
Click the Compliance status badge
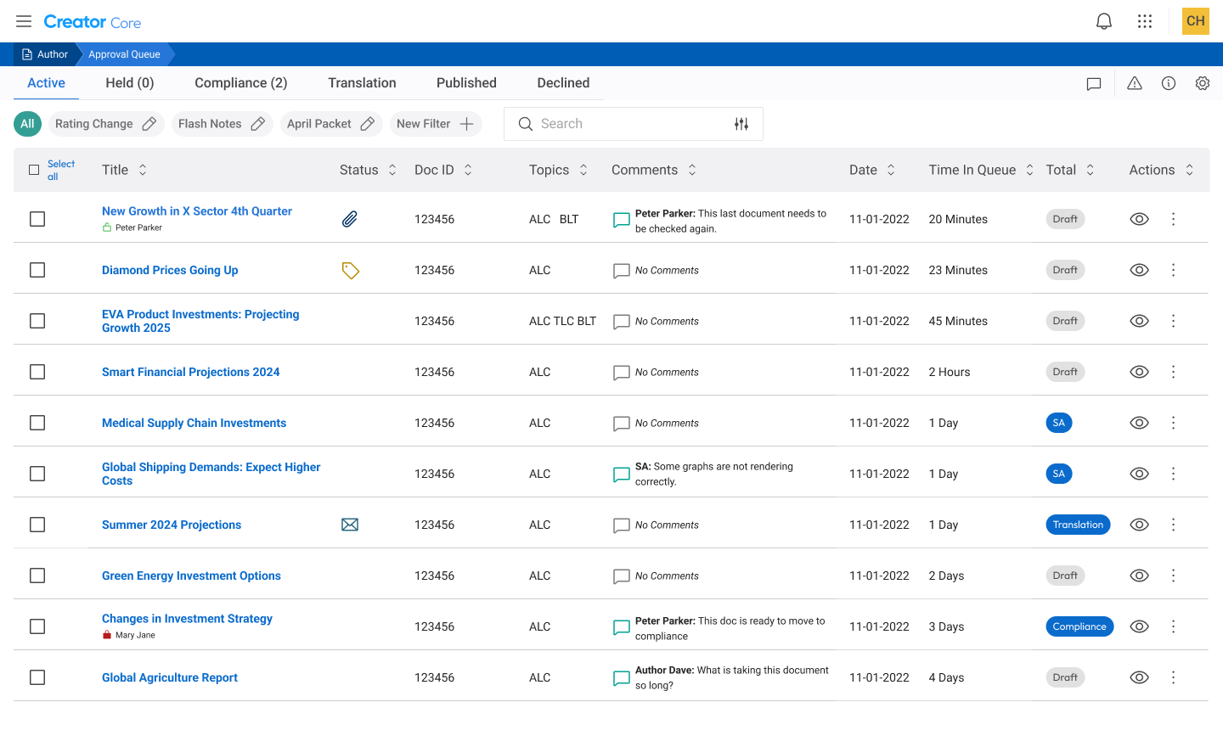coord(1079,626)
